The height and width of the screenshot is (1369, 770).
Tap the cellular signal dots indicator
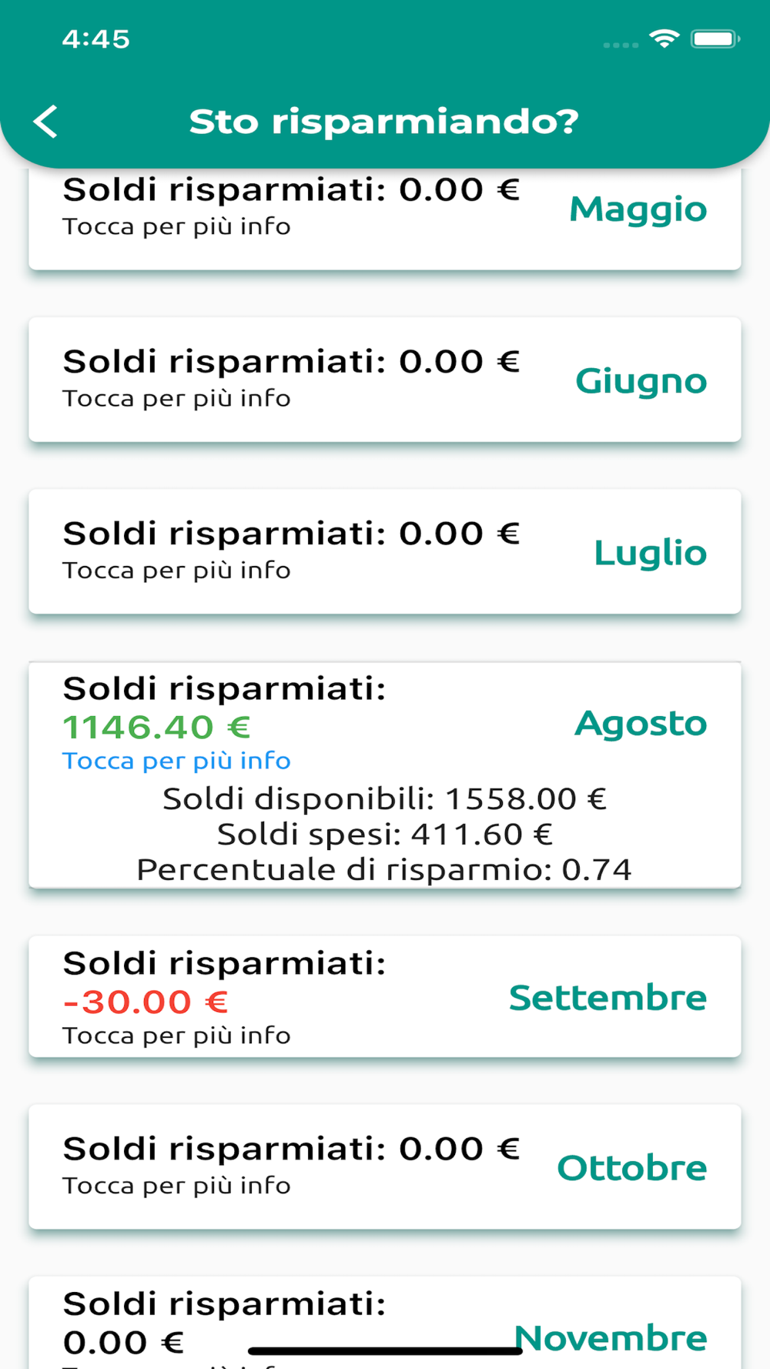(621, 45)
